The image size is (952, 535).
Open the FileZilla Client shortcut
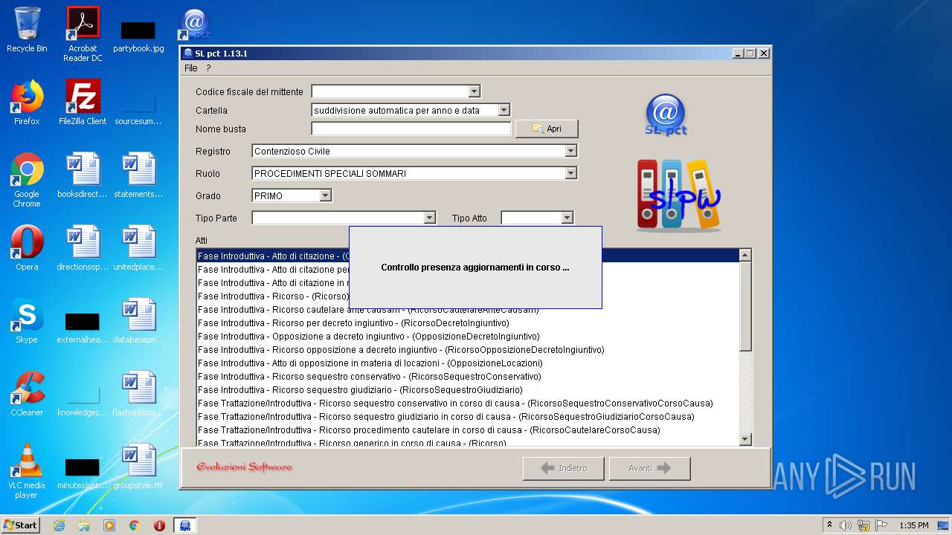pyautogui.click(x=83, y=103)
